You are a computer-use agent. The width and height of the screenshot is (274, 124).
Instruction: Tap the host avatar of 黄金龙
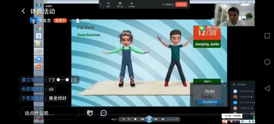click(x=33, y=20)
